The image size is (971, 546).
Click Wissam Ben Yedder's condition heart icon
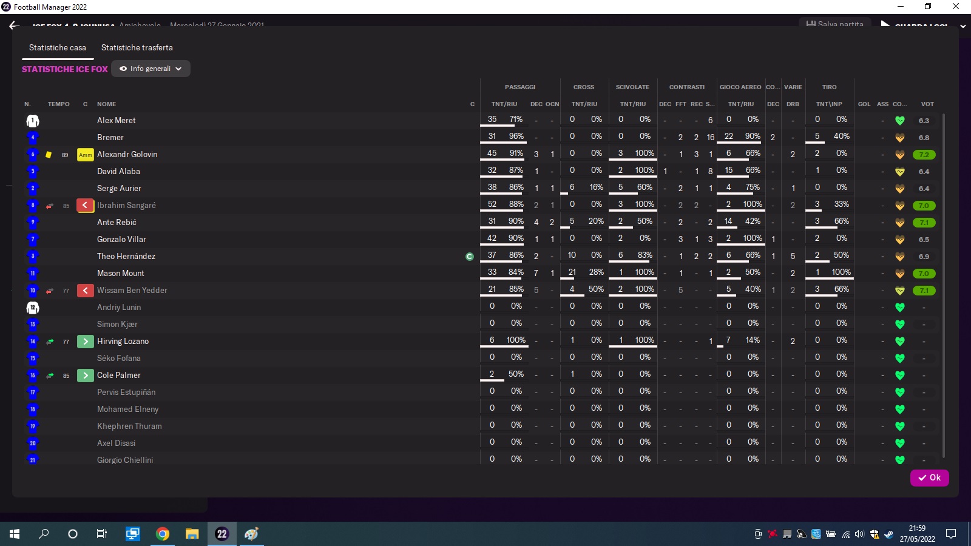click(900, 291)
